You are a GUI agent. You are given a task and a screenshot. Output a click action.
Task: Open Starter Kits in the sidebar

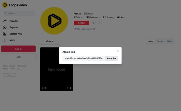(x=16, y=34)
